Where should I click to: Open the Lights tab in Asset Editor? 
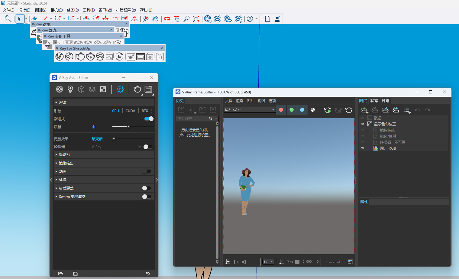point(70,89)
